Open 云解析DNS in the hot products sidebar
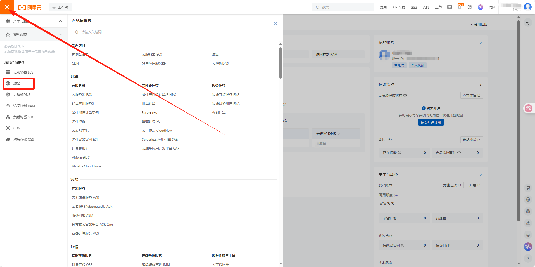535x267 pixels. click(x=22, y=95)
